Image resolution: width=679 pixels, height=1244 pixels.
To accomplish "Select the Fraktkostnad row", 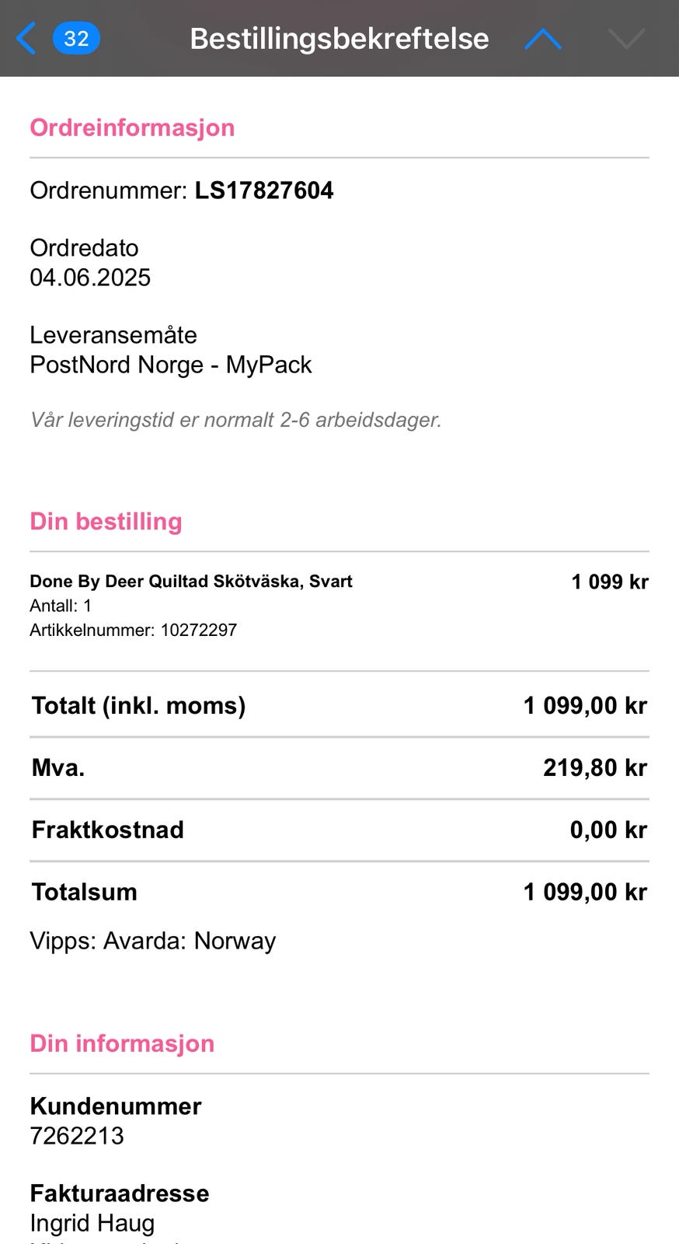I will click(x=339, y=830).
